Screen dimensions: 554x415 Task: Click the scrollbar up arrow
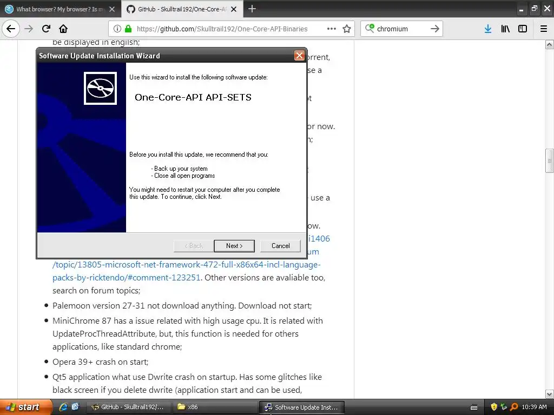click(x=550, y=44)
